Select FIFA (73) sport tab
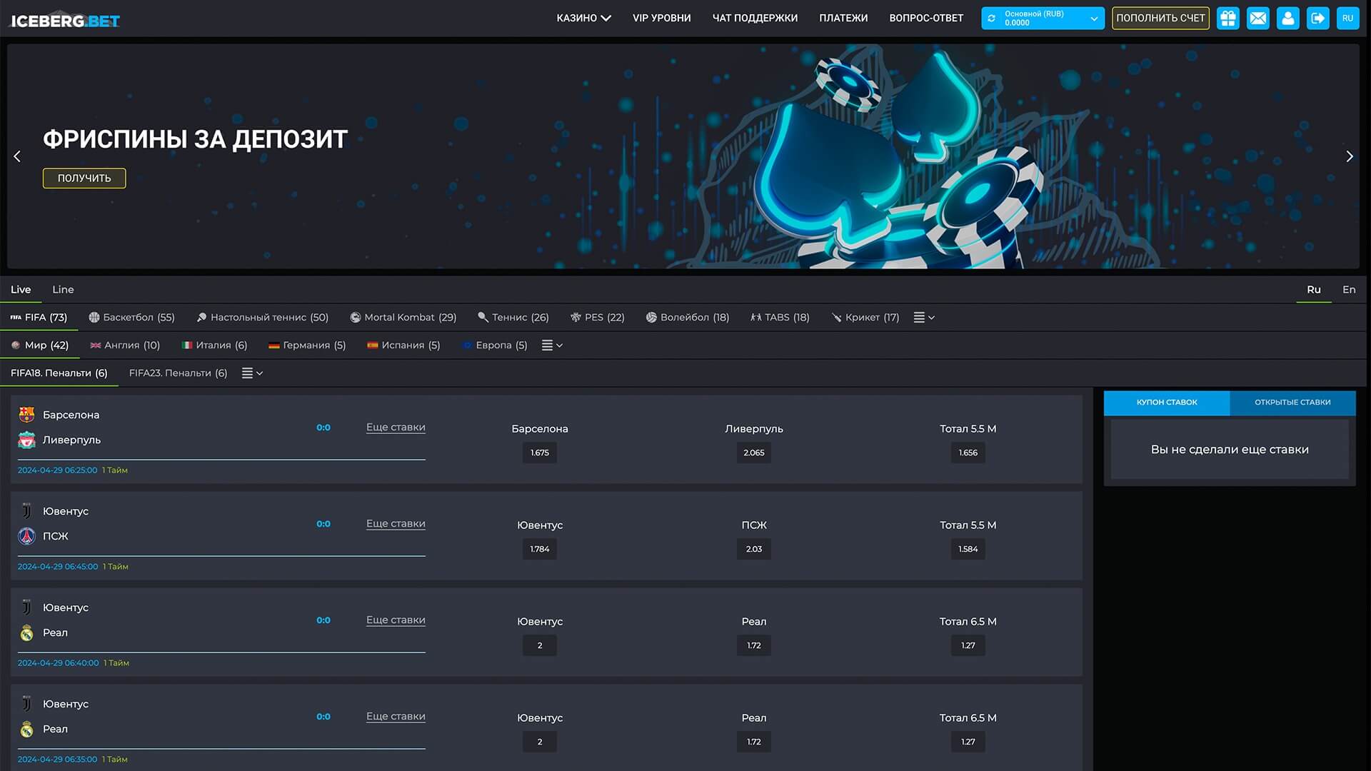 (39, 318)
